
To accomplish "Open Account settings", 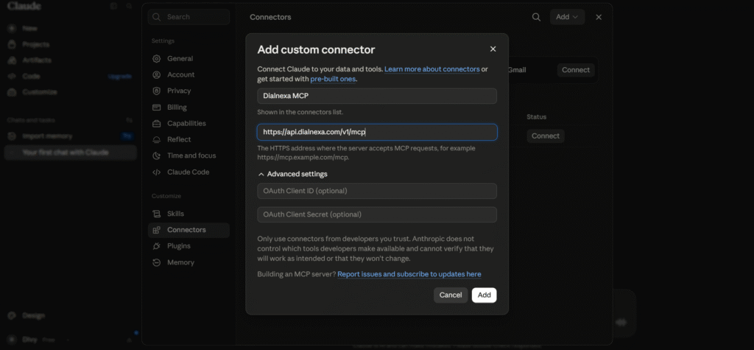I will click(188, 74).
